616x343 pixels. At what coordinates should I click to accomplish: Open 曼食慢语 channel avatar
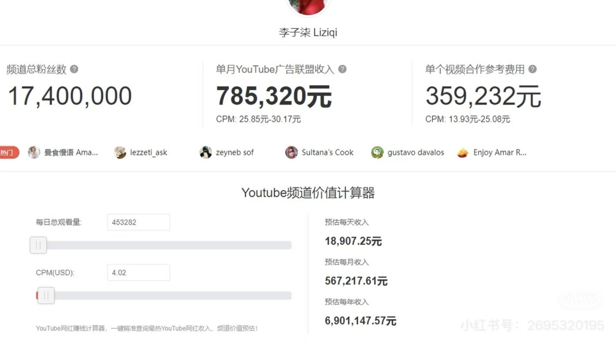tap(34, 152)
